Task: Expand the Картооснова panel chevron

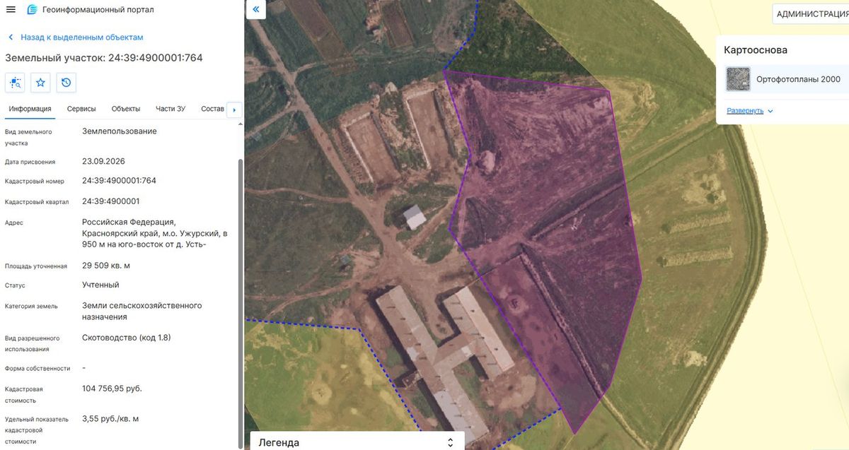Action: [770, 111]
